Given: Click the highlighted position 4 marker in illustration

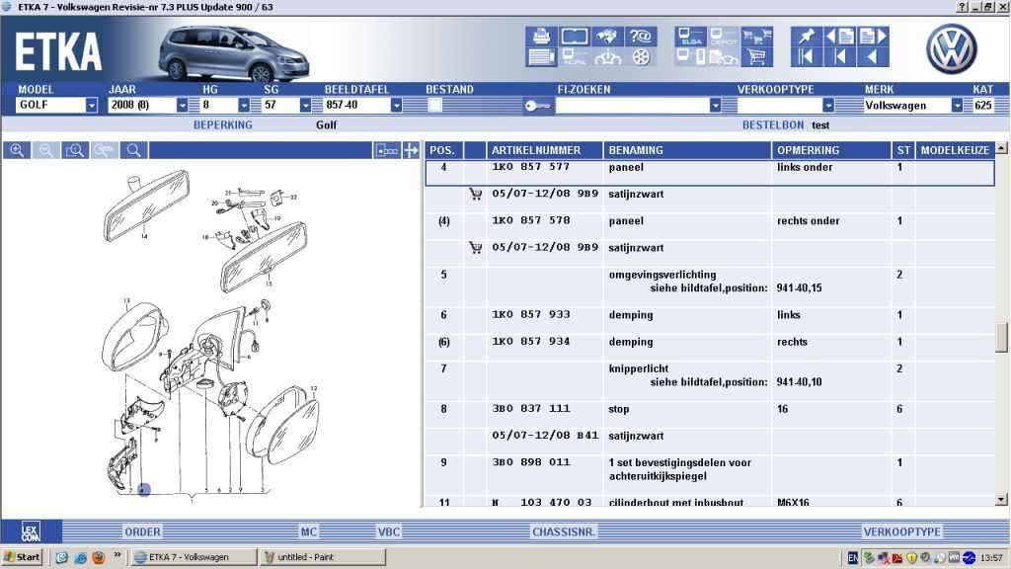Looking at the screenshot, I should click(144, 490).
